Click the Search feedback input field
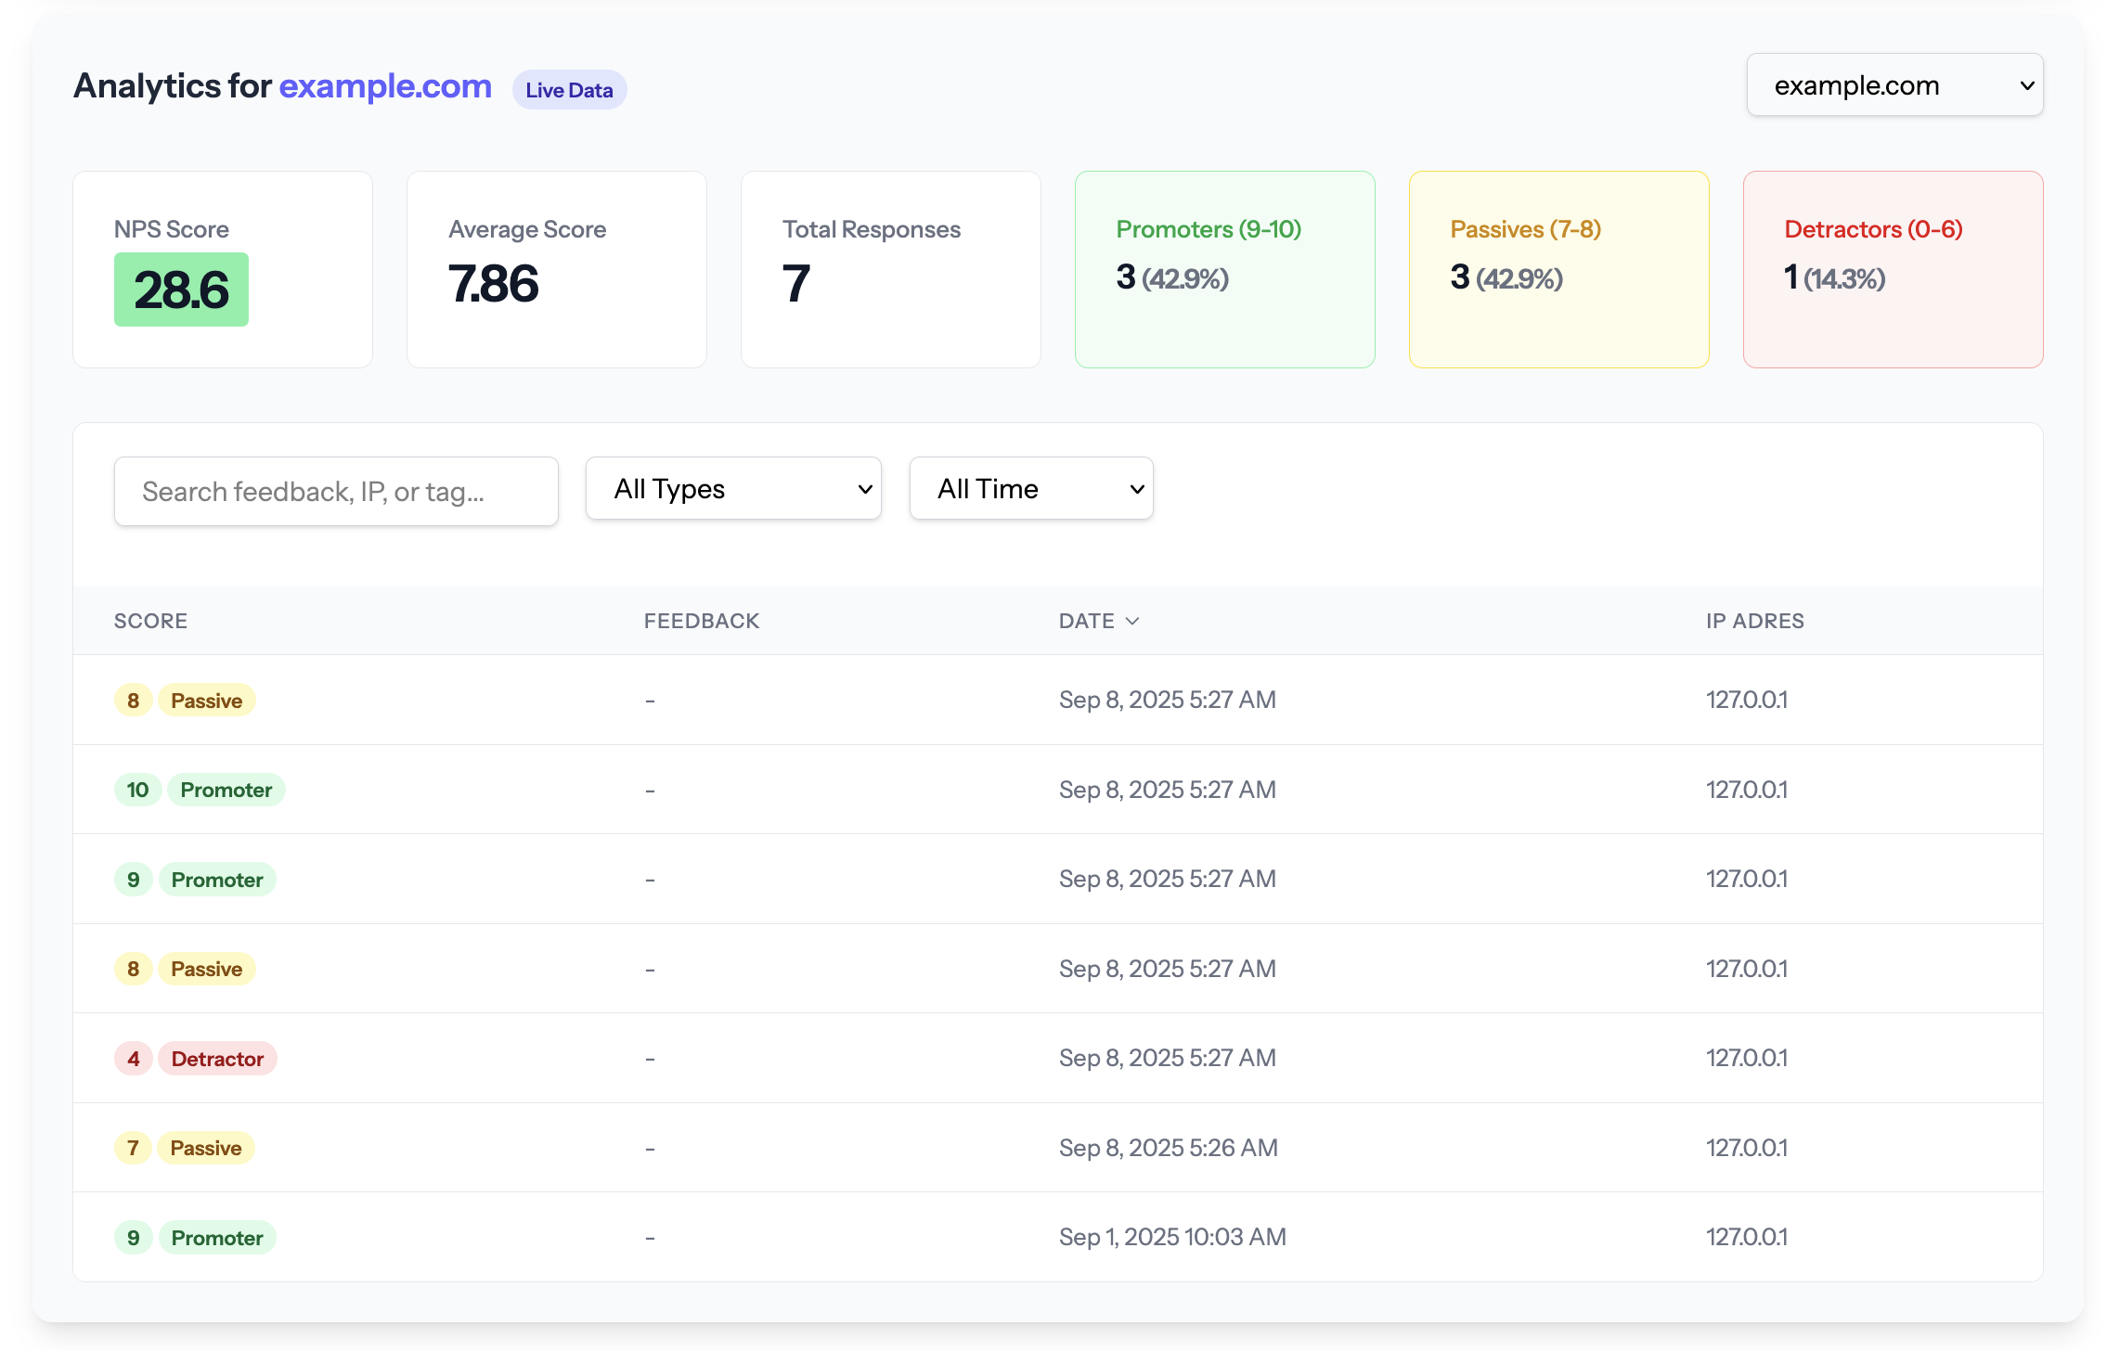 click(x=336, y=492)
